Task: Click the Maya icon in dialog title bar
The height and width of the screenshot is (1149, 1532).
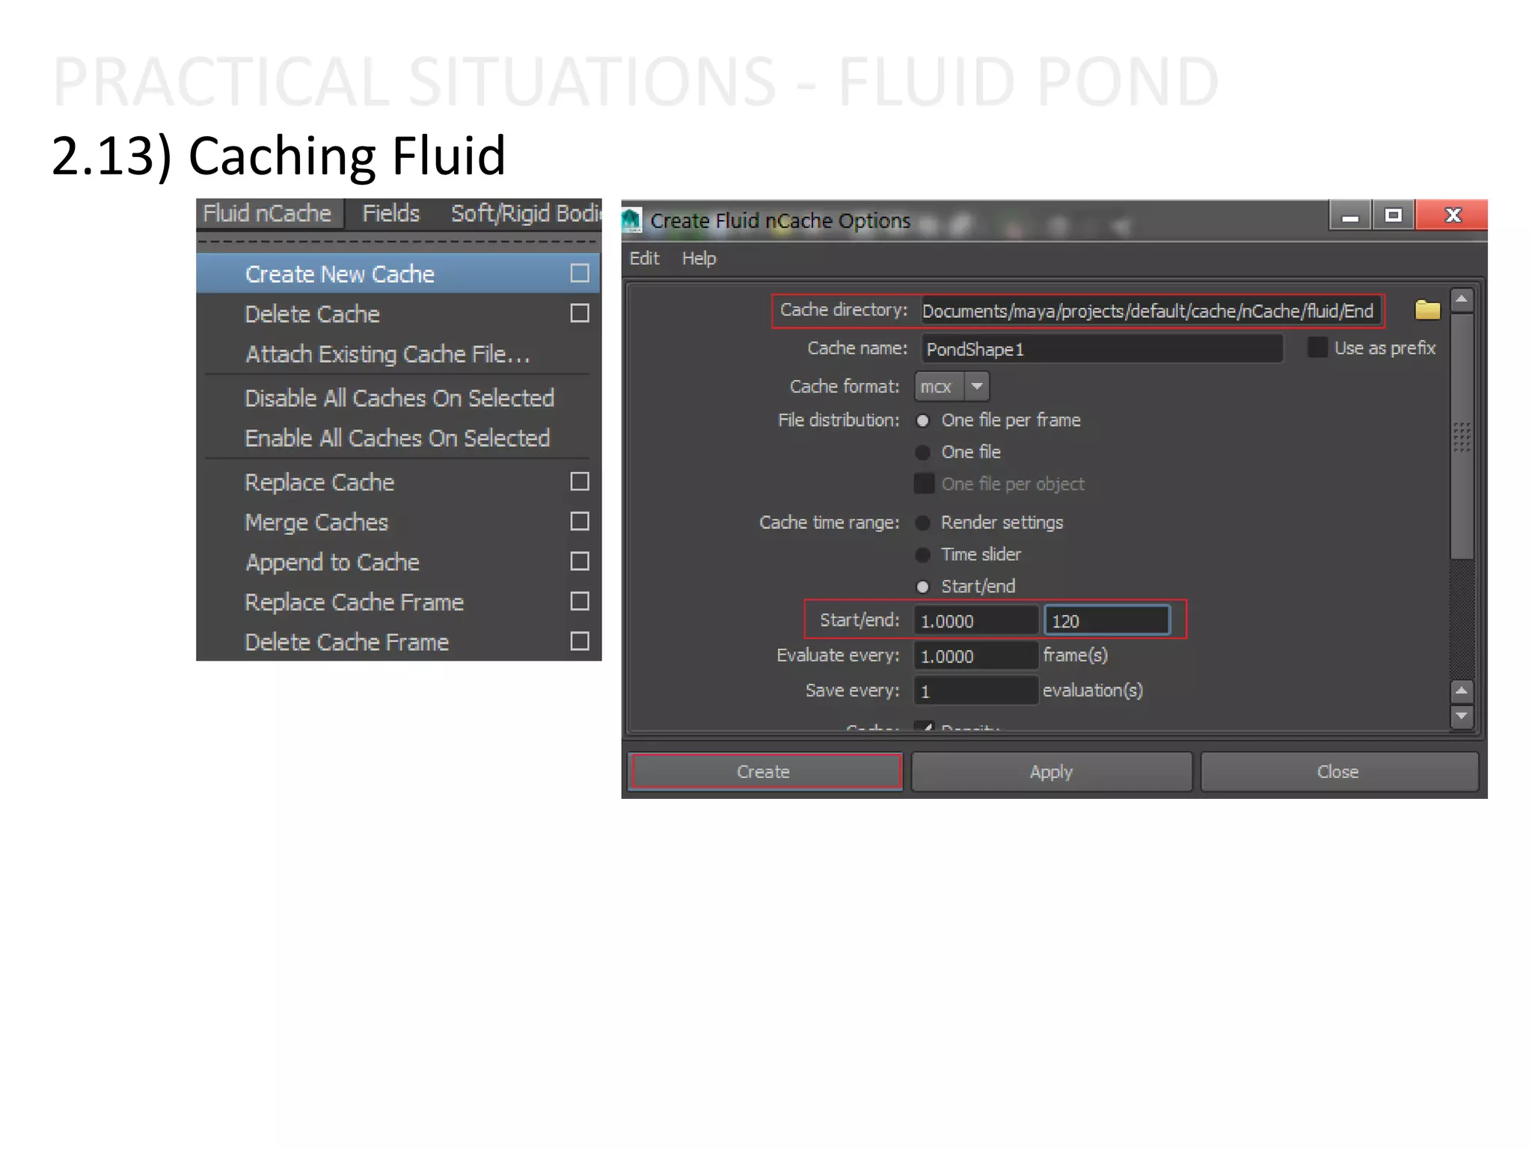Action: pyautogui.click(x=632, y=221)
